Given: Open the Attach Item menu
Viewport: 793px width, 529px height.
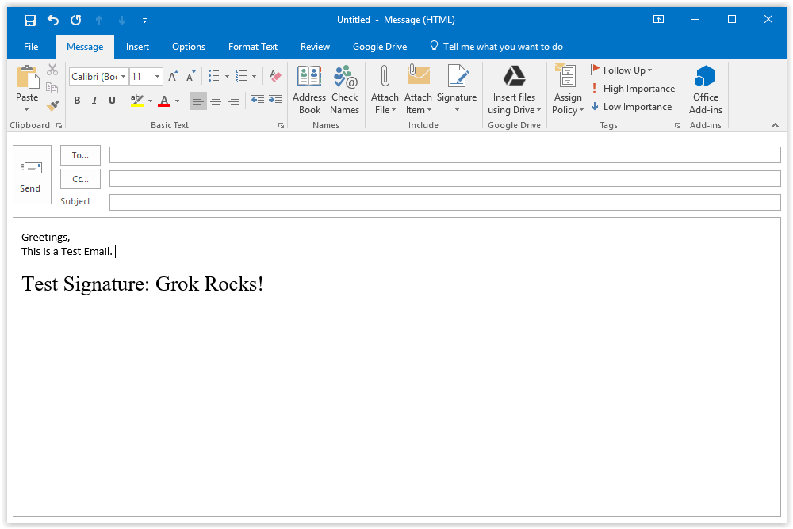Looking at the screenshot, I should point(418,90).
